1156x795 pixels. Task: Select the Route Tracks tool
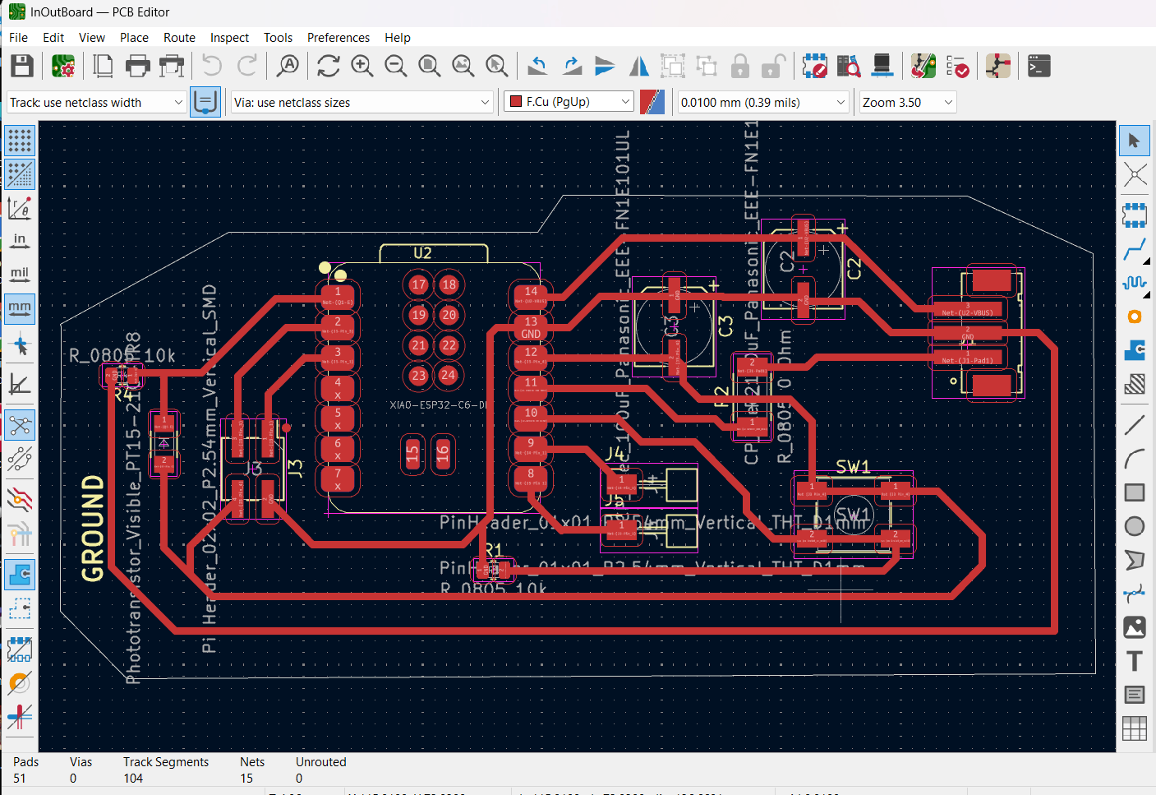tap(1135, 248)
